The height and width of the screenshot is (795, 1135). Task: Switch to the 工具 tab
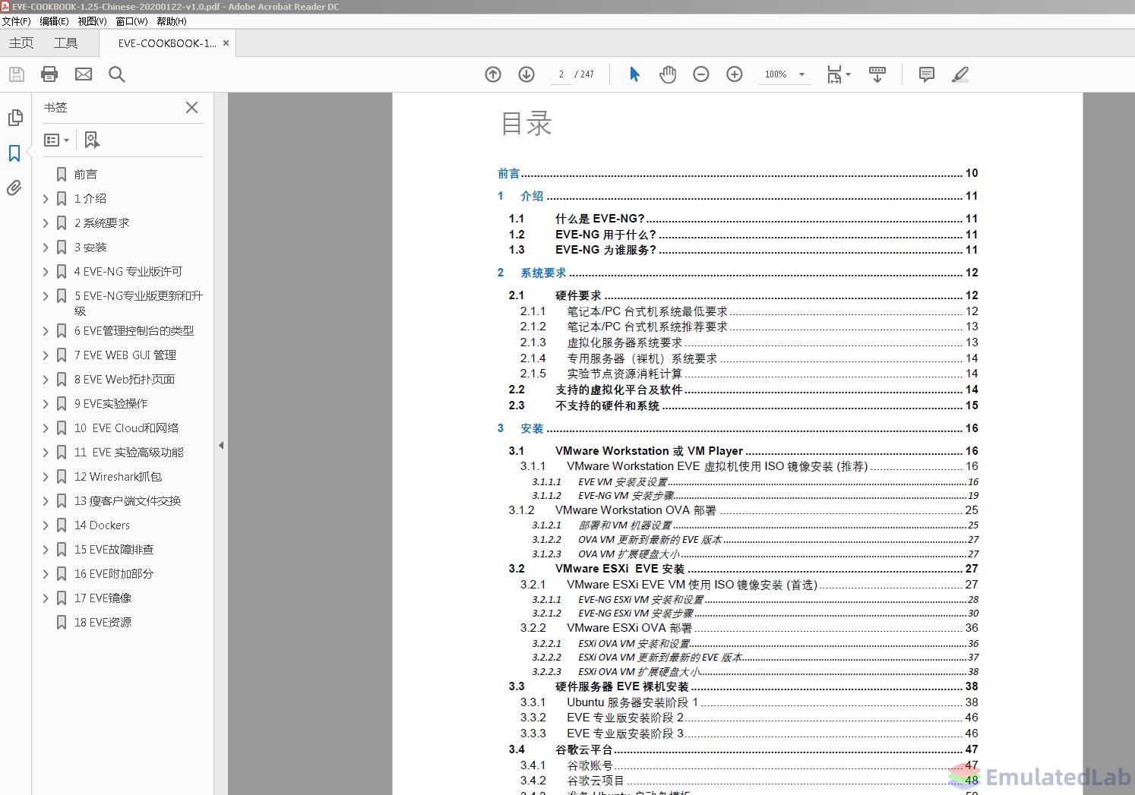pyautogui.click(x=65, y=43)
